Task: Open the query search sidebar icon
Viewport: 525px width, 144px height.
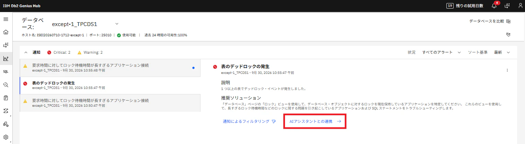Action: [x=5, y=84]
